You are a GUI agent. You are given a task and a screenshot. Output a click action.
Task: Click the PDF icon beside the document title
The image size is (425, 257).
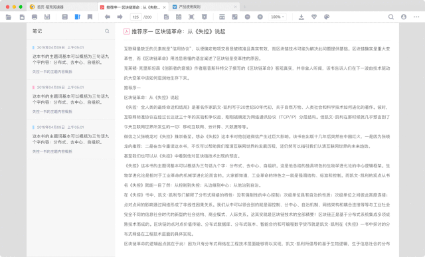coord(126,31)
